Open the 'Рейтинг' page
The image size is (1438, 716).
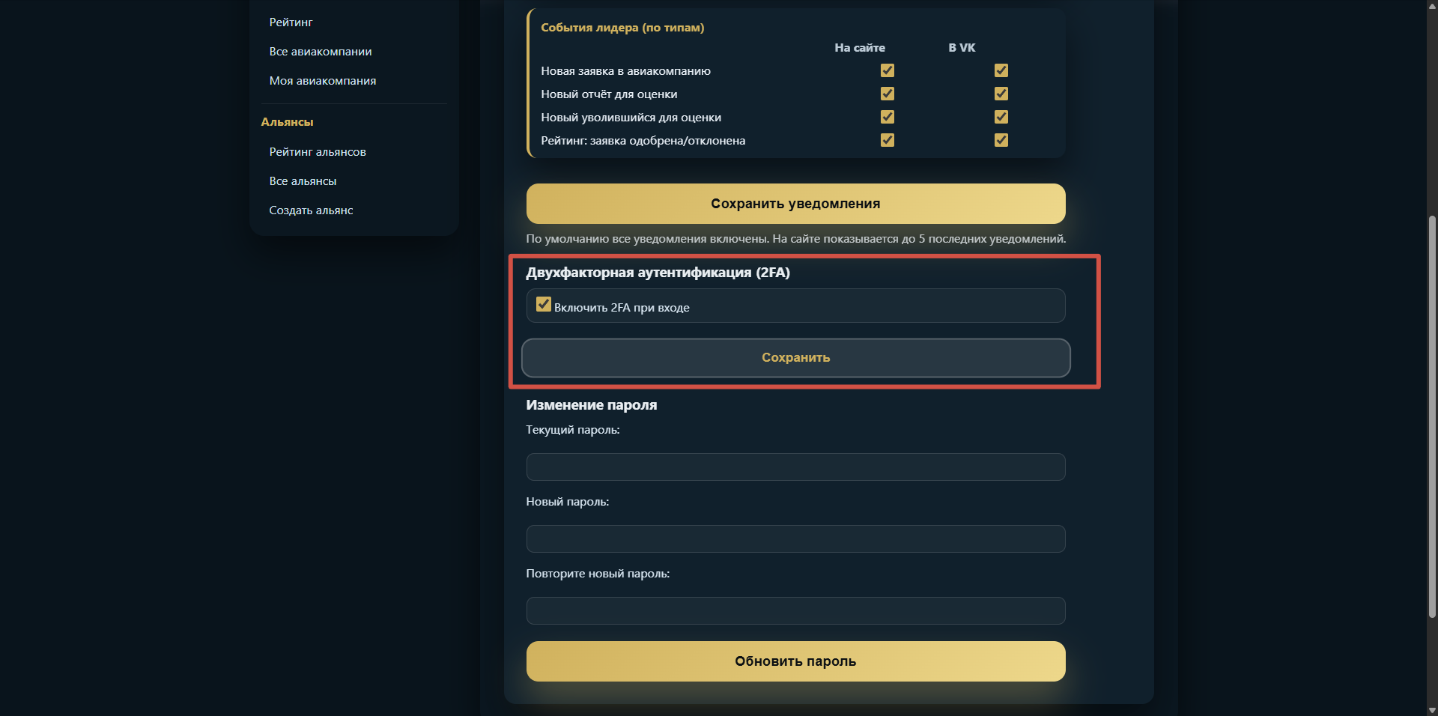(x=291, y=22)
